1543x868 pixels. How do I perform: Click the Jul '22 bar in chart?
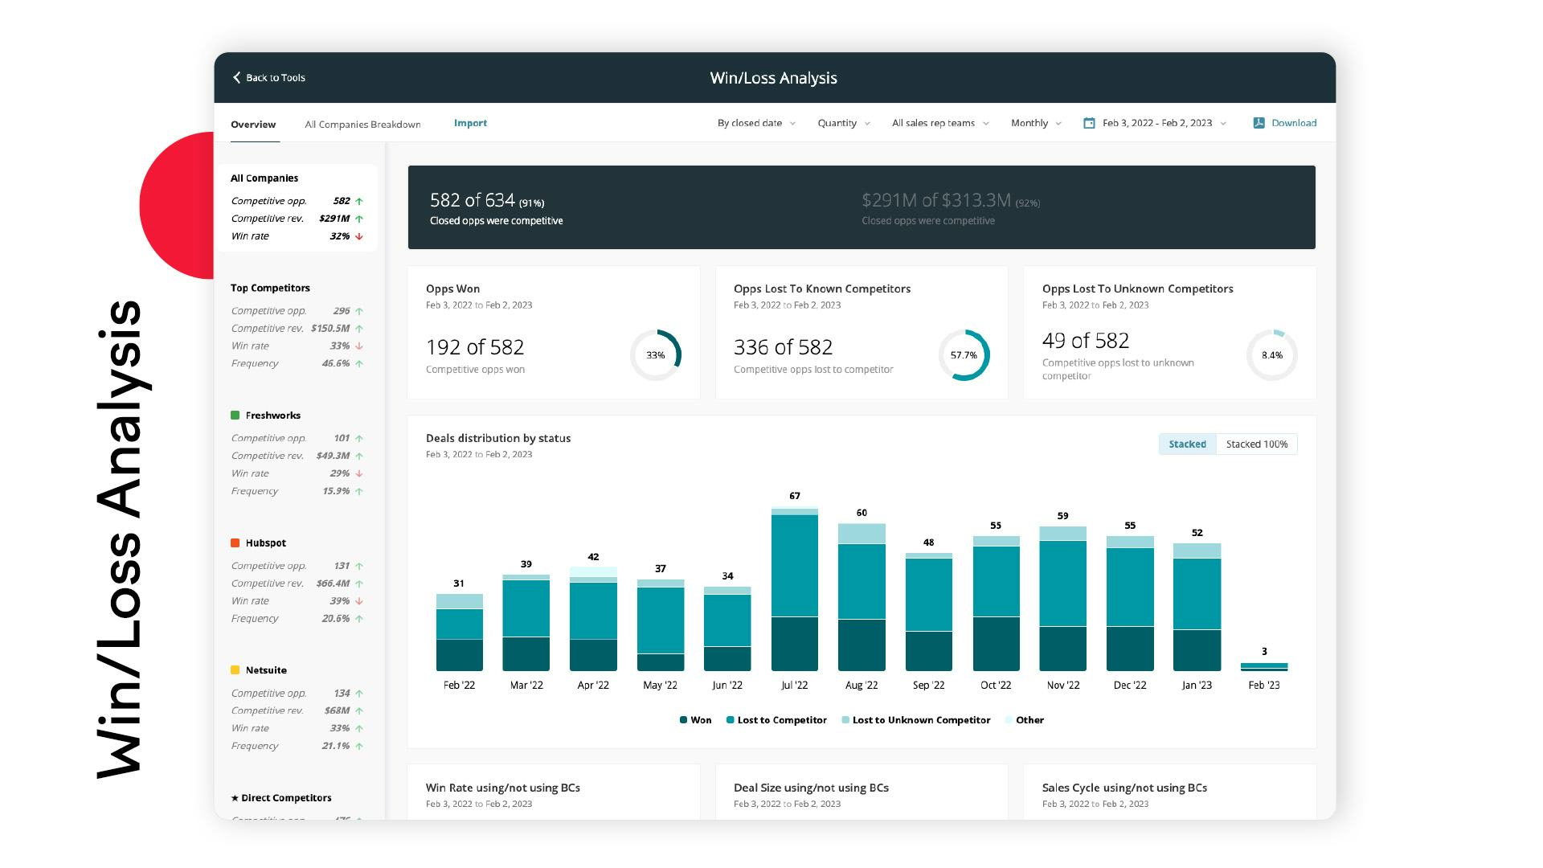(794, 591)
